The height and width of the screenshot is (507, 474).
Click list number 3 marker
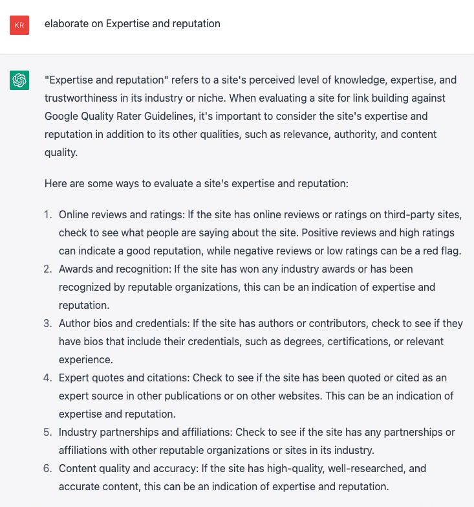(x=47, y=323)
